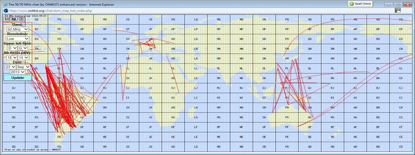Click the JN grid square over Europe
The width and height of the screenshot is (415, 155).
click(150, 49)
